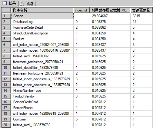Click the results grid icon on 結果 tab
This screenshot has height=128, width=153.
click(x=5, y=3)
